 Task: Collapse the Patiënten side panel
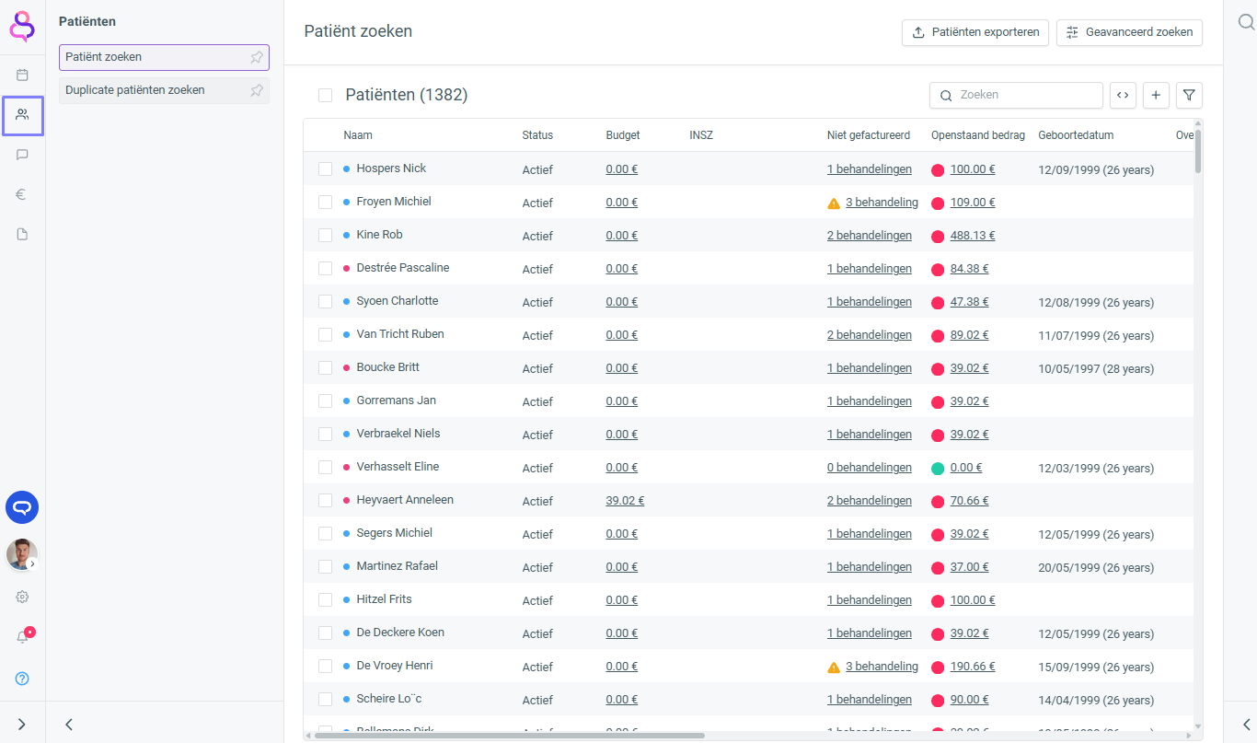click(69, 725)
